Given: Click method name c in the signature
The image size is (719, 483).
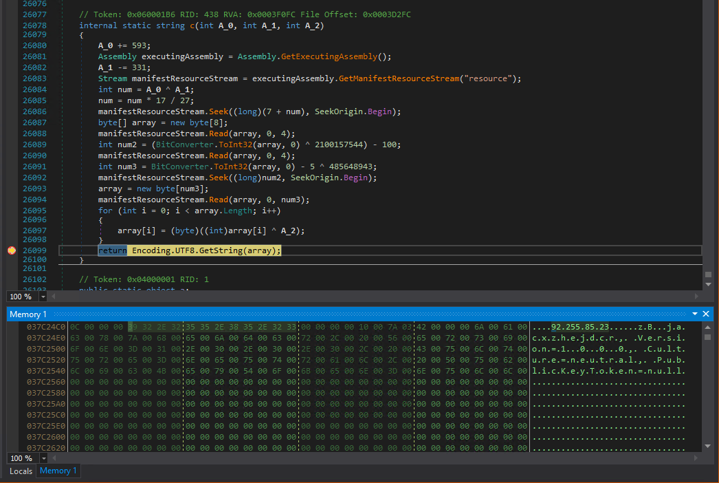Looking at the screenshot, I should 192,25.
